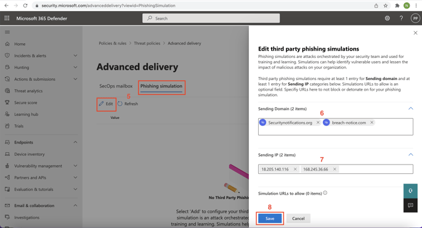Expand Evaluation & tutorials chevron
The image size is (422, 228).
75,189
